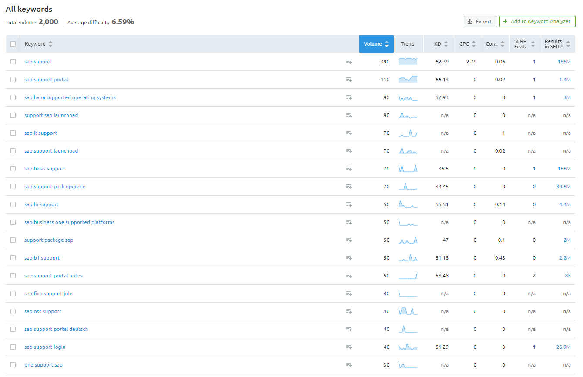Add 'sap support launchpad' to list icon

(348, 151)
